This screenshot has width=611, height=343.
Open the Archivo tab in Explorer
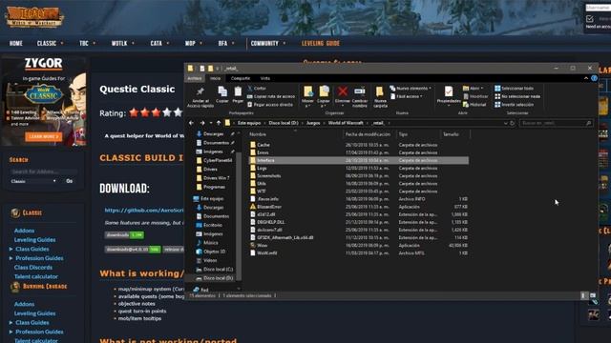(195, 78)
